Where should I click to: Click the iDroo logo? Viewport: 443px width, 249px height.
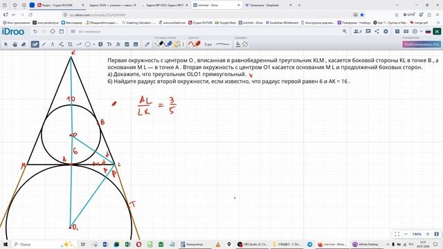[x=13, y=31]
